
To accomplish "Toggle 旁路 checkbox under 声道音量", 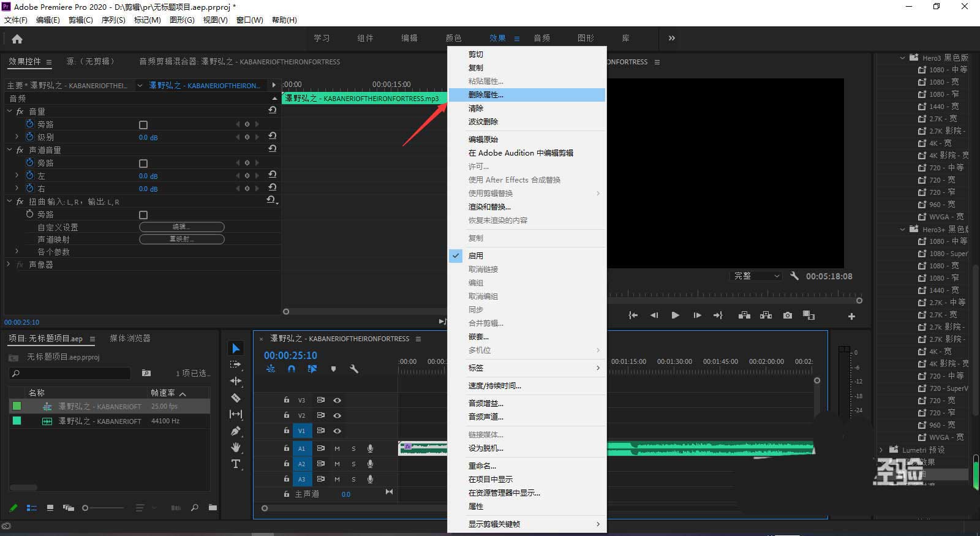I will [143, 163].
